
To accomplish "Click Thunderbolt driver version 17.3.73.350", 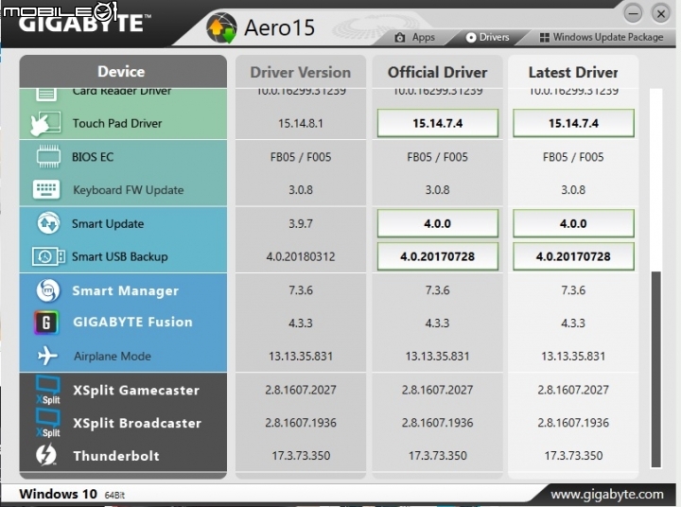I will [301, 456].
